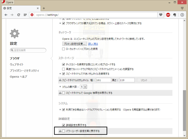188x139 pixels.
Task: Open the Adblock Plus extension
Action: tap(168, 15)
